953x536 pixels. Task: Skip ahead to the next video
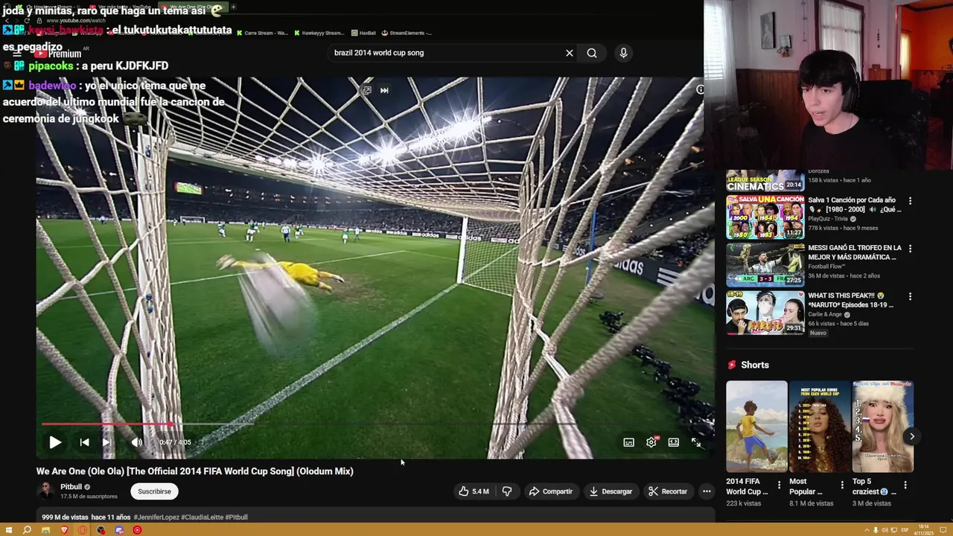coord(106,442)
